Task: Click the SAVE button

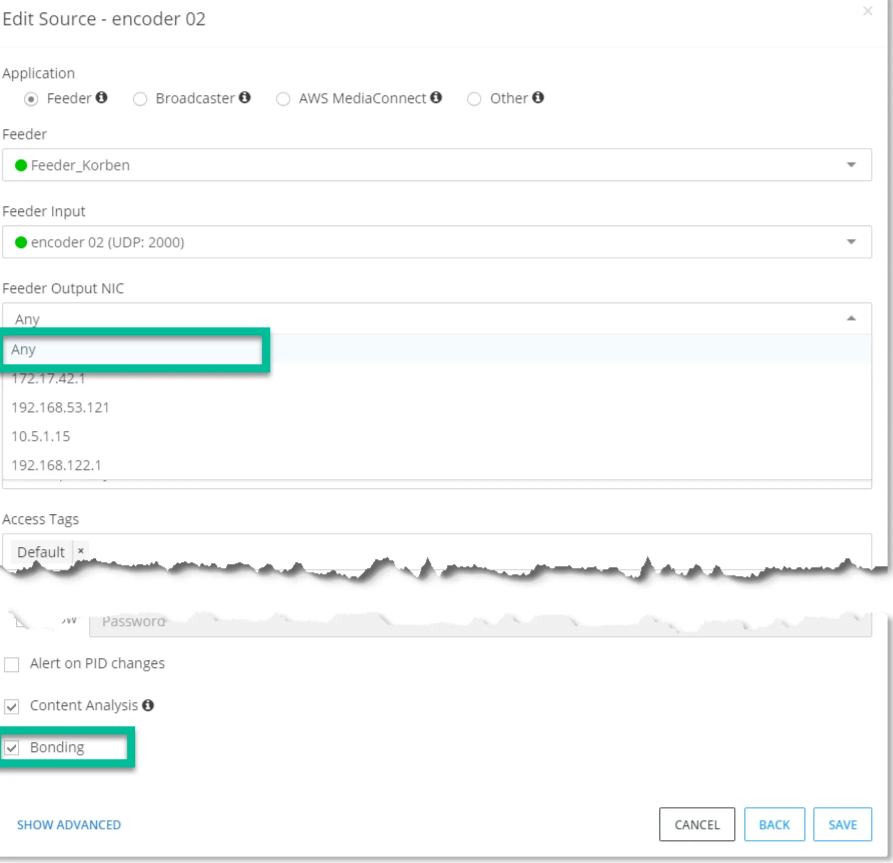Action: 843,824
